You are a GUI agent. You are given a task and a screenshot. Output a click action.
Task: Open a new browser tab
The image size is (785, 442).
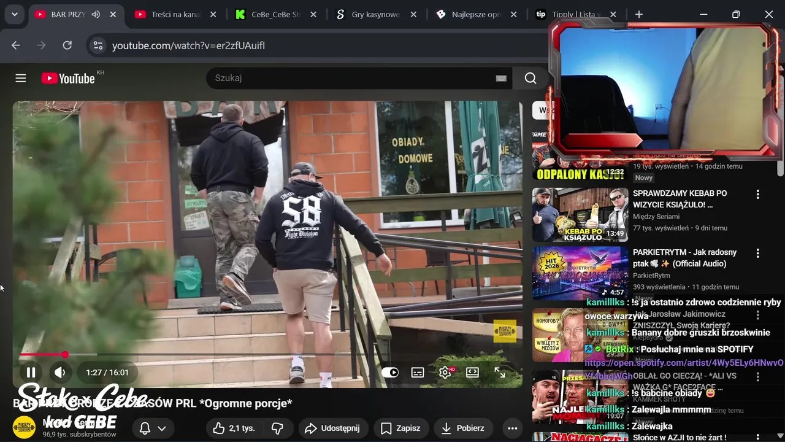pos(639,14)
